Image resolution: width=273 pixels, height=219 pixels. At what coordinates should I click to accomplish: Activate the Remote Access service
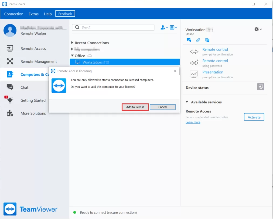(x=254, y=117)
